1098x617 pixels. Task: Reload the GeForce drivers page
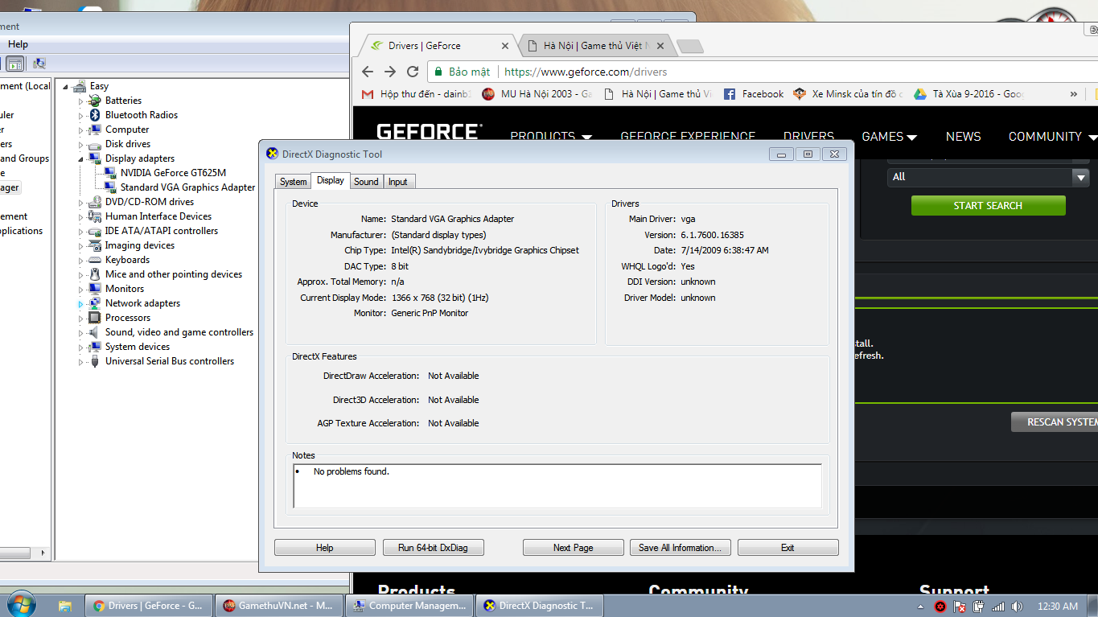coord(413,72)
